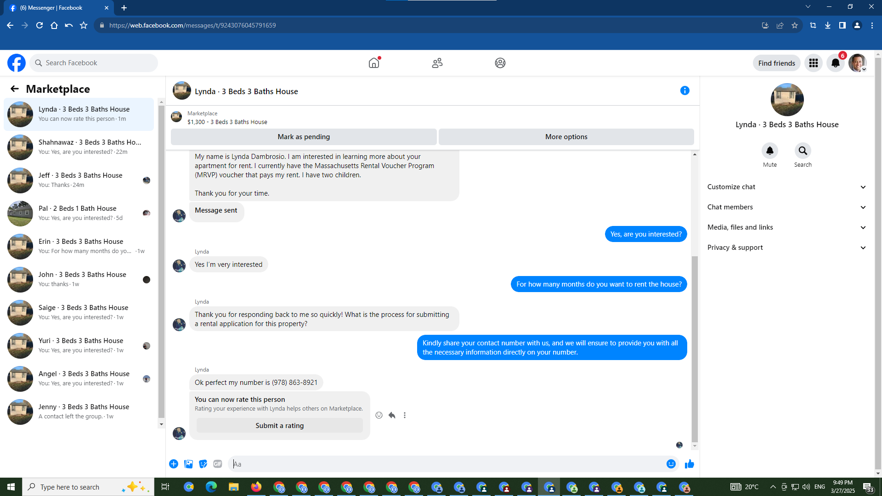Open more options dots on rating message
Viewport: 882px width, 496px height.
pyautogui.click(x=405, y=415)
